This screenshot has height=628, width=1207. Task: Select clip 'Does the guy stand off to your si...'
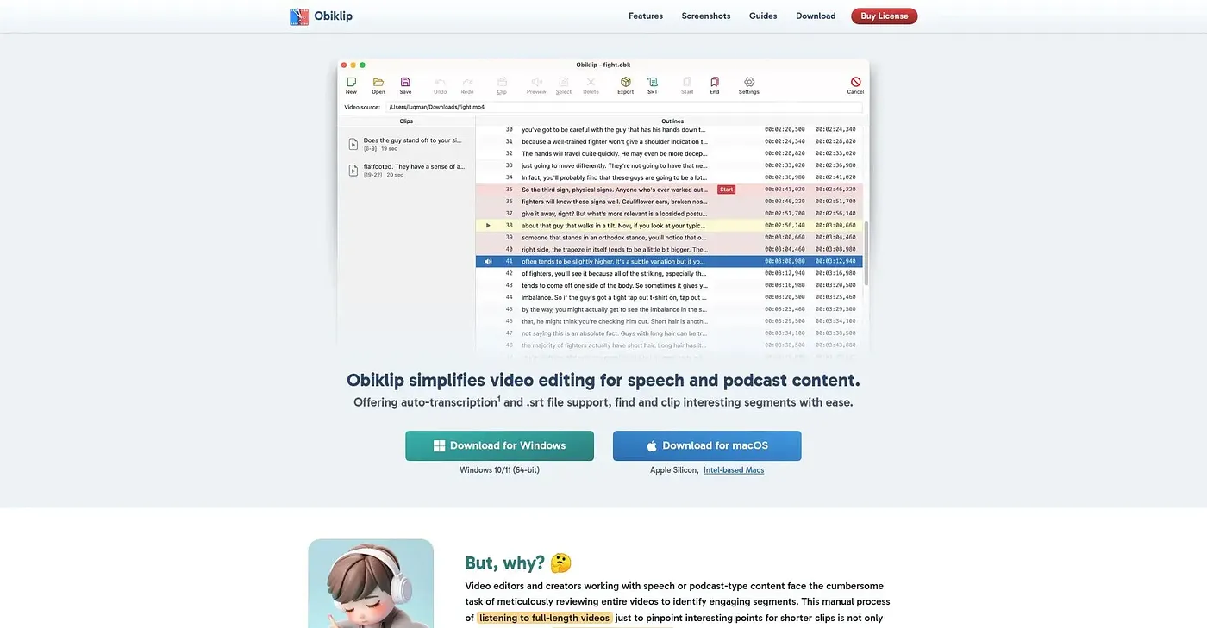click(x=406, y=144)
